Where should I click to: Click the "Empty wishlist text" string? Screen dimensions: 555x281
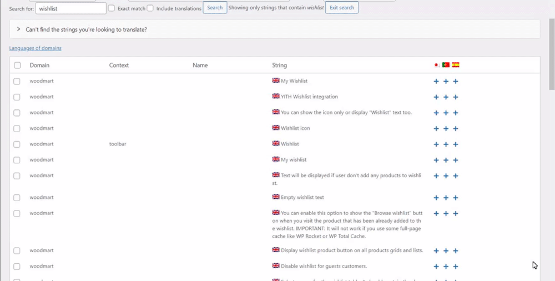pos(302,197)
